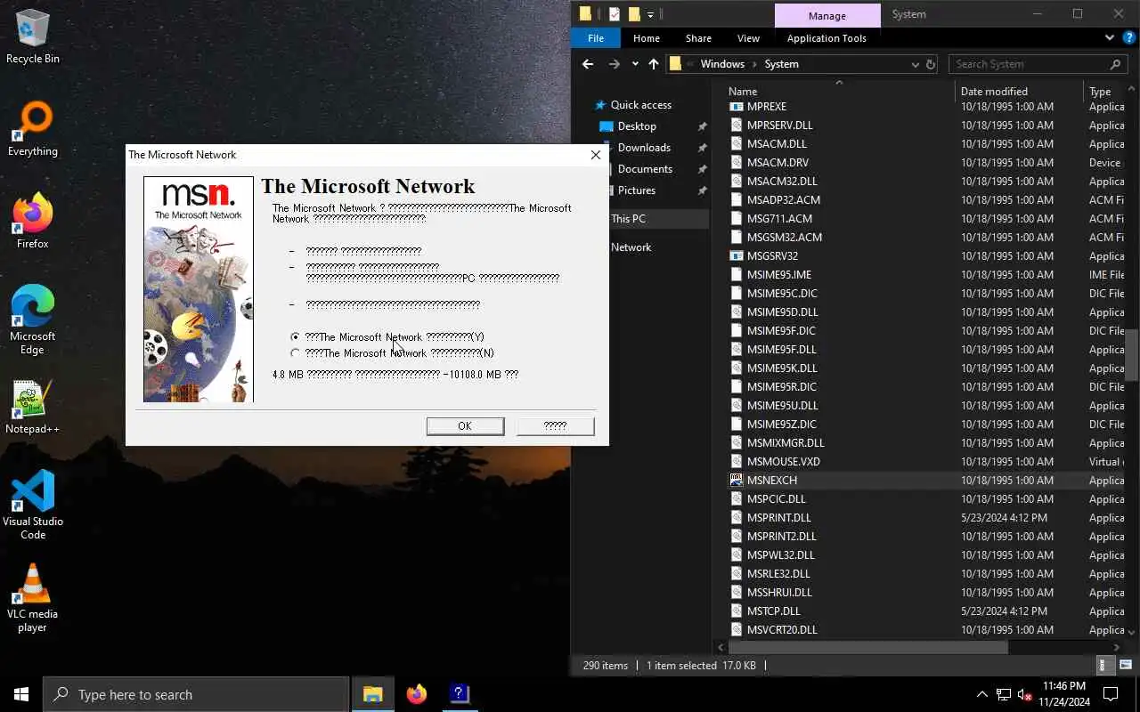Click the Manage contextual tab
1140x712 pixels.
(x=827, y=15)
